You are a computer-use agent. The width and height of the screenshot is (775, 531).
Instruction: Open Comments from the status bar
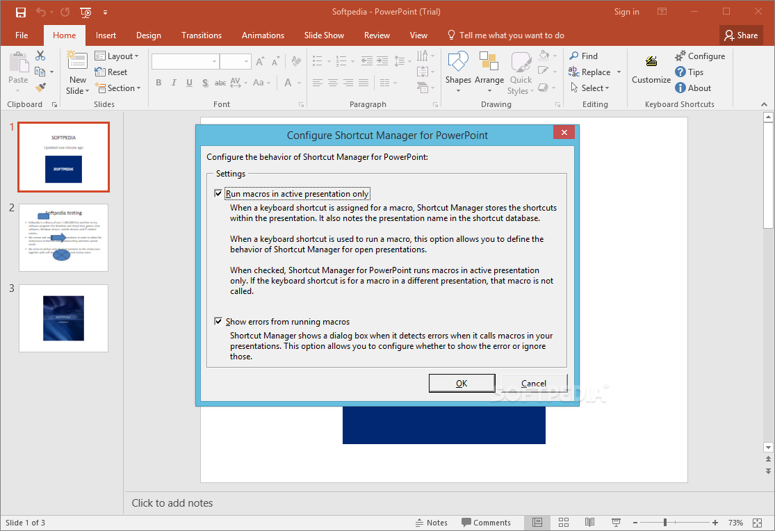[x=486, y=523]
